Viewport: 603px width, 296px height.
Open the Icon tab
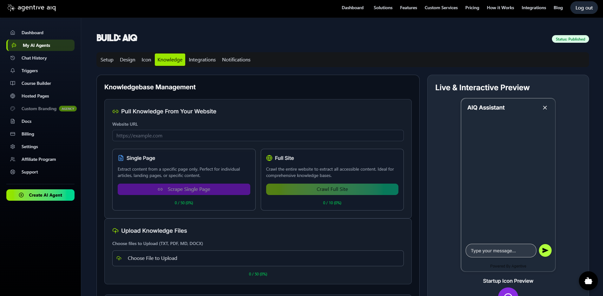(146, 60)
